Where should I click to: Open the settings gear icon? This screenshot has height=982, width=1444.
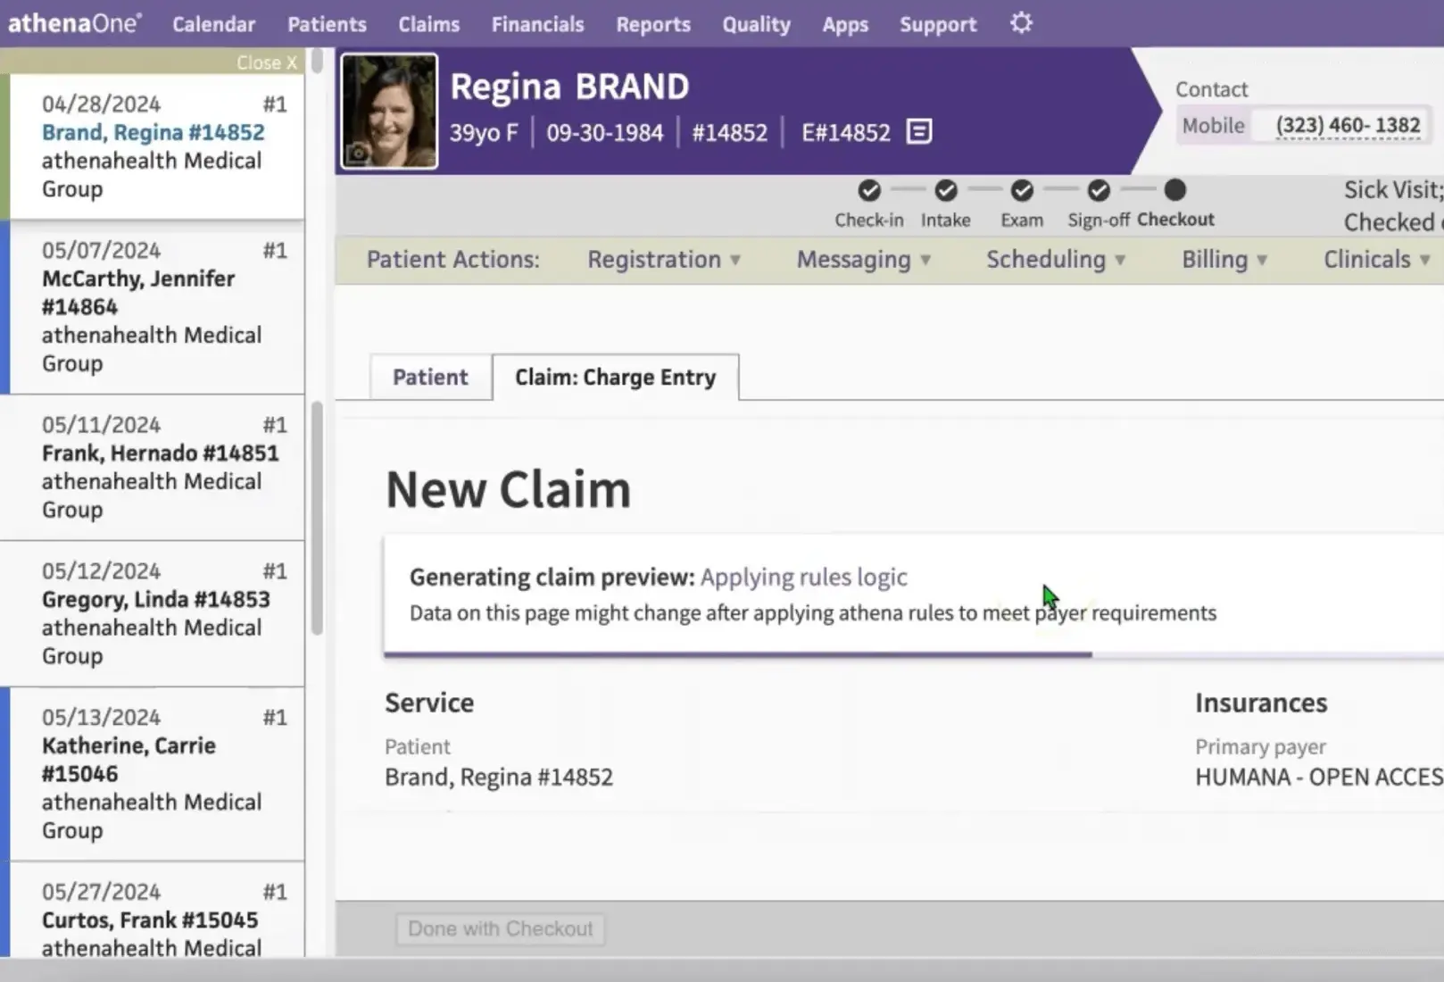click(x=1021, y=23)
